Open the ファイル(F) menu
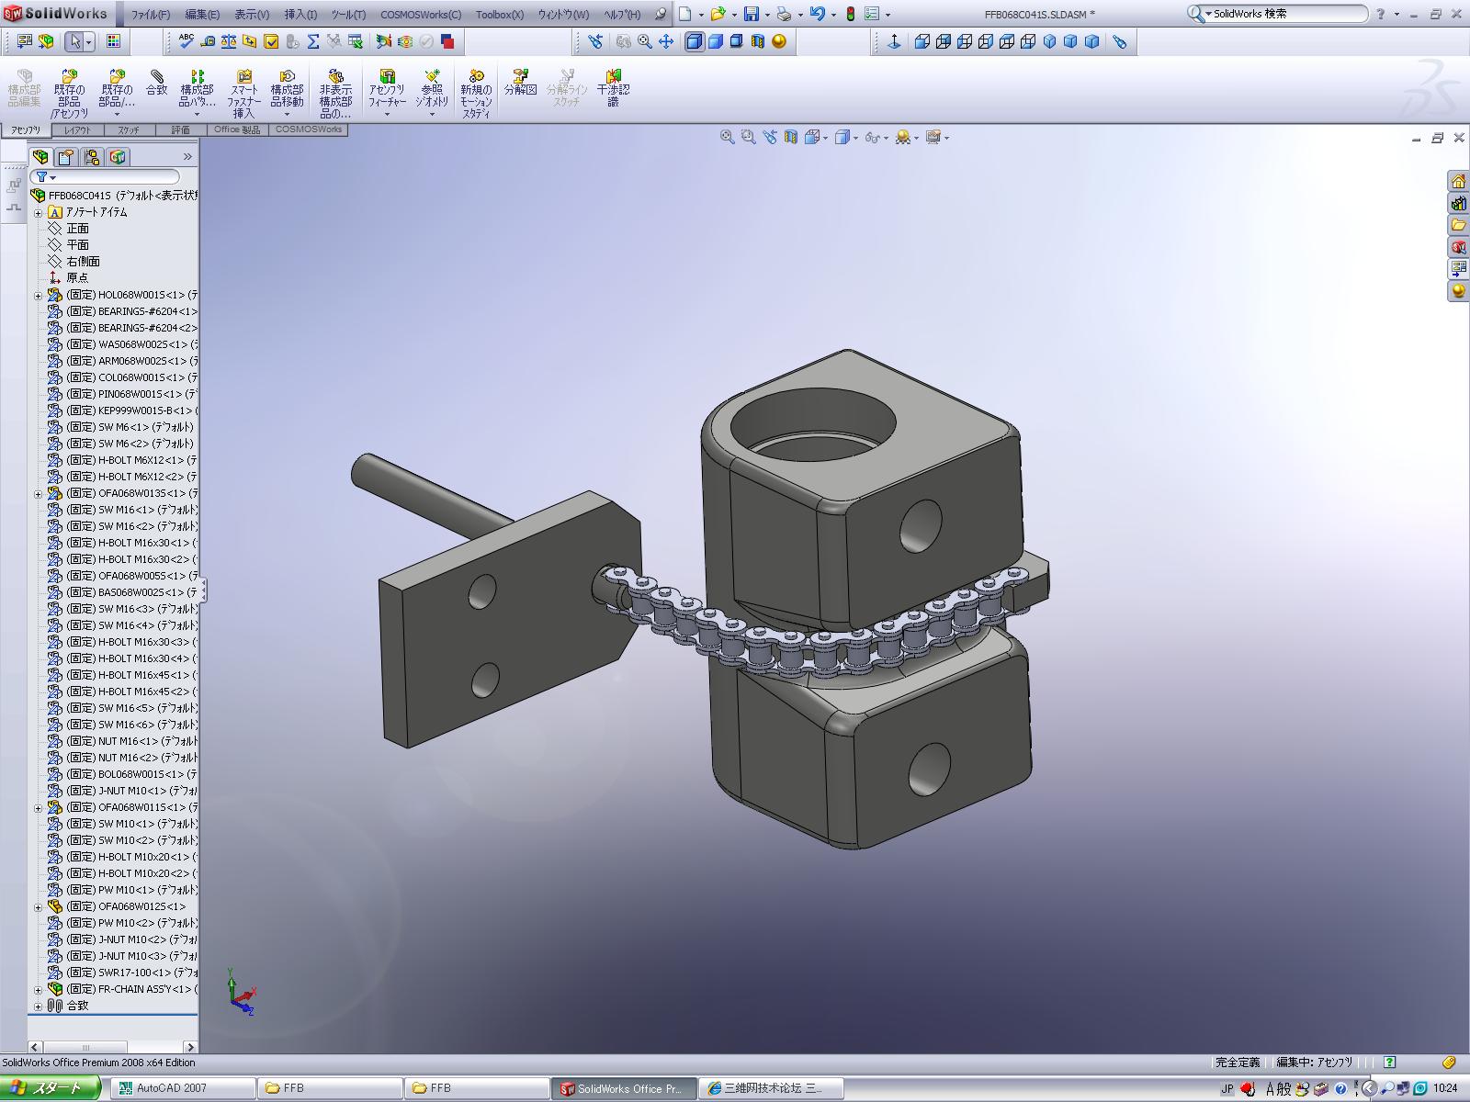This screenshot has width=1470, height=1102. pos(151,15)
